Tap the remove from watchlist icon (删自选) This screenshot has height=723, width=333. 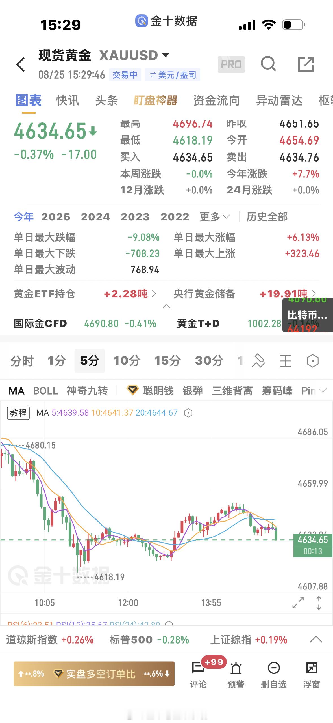coord(273,675)
